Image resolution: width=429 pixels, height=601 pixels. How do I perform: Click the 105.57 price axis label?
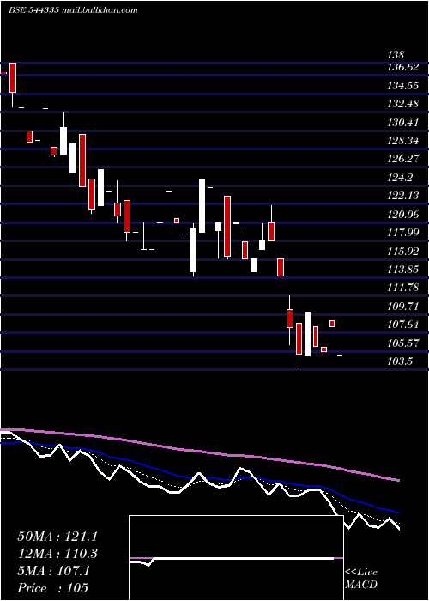(402, 343)
